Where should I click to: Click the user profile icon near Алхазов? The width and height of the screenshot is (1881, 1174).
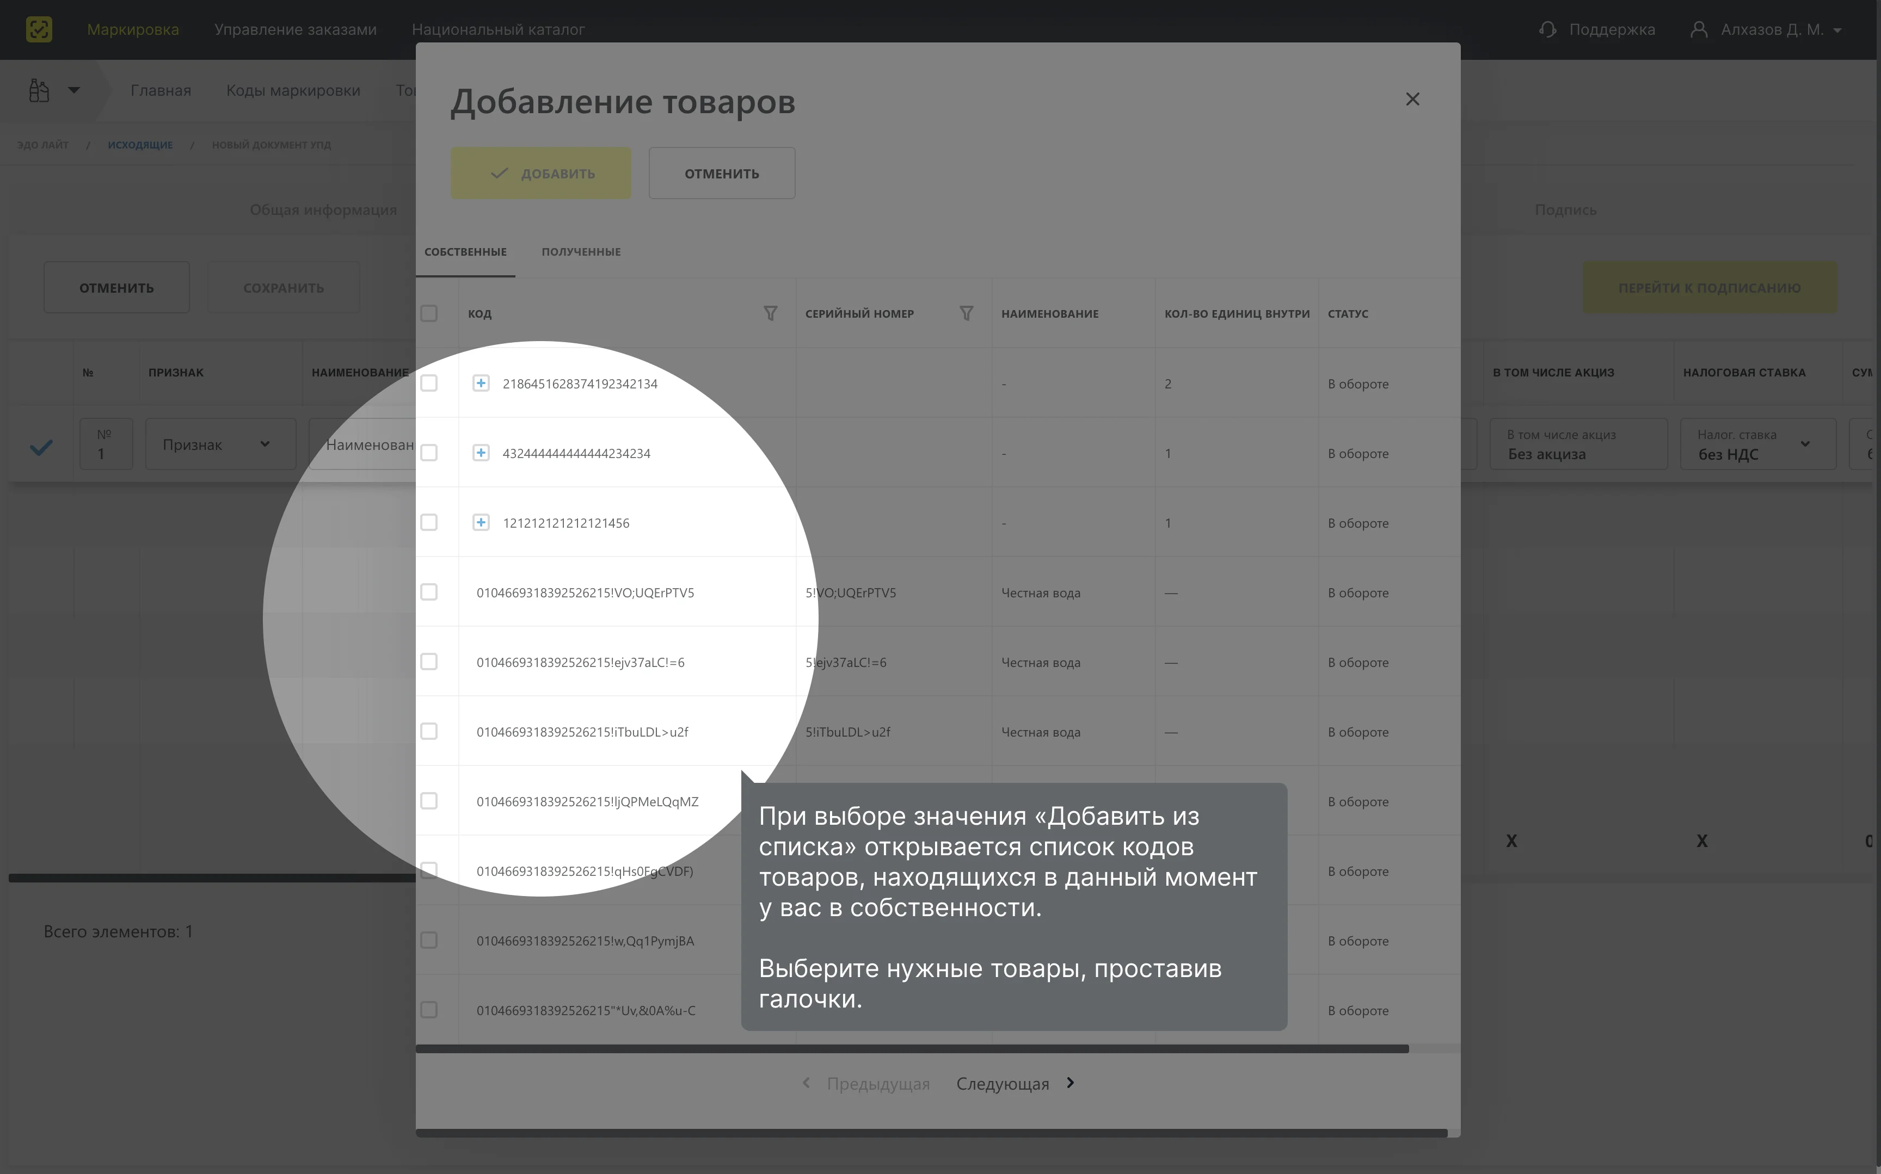[x=1699, y=29]
